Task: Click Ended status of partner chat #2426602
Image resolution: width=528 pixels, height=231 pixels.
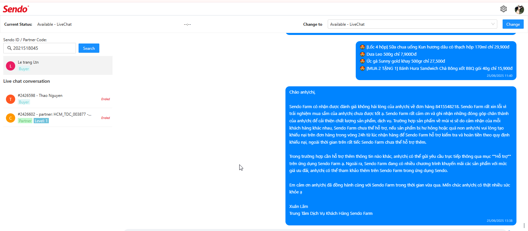Action: 106,118
